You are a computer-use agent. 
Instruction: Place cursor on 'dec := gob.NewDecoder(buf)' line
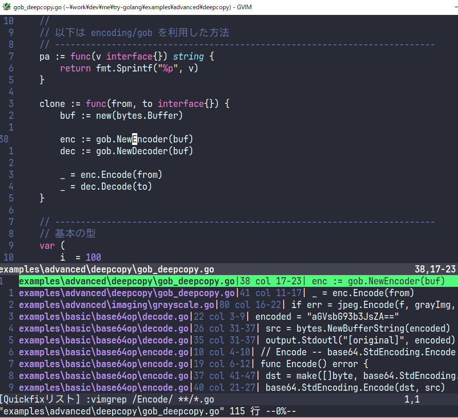pyautogui.click(x=126, y=151)
